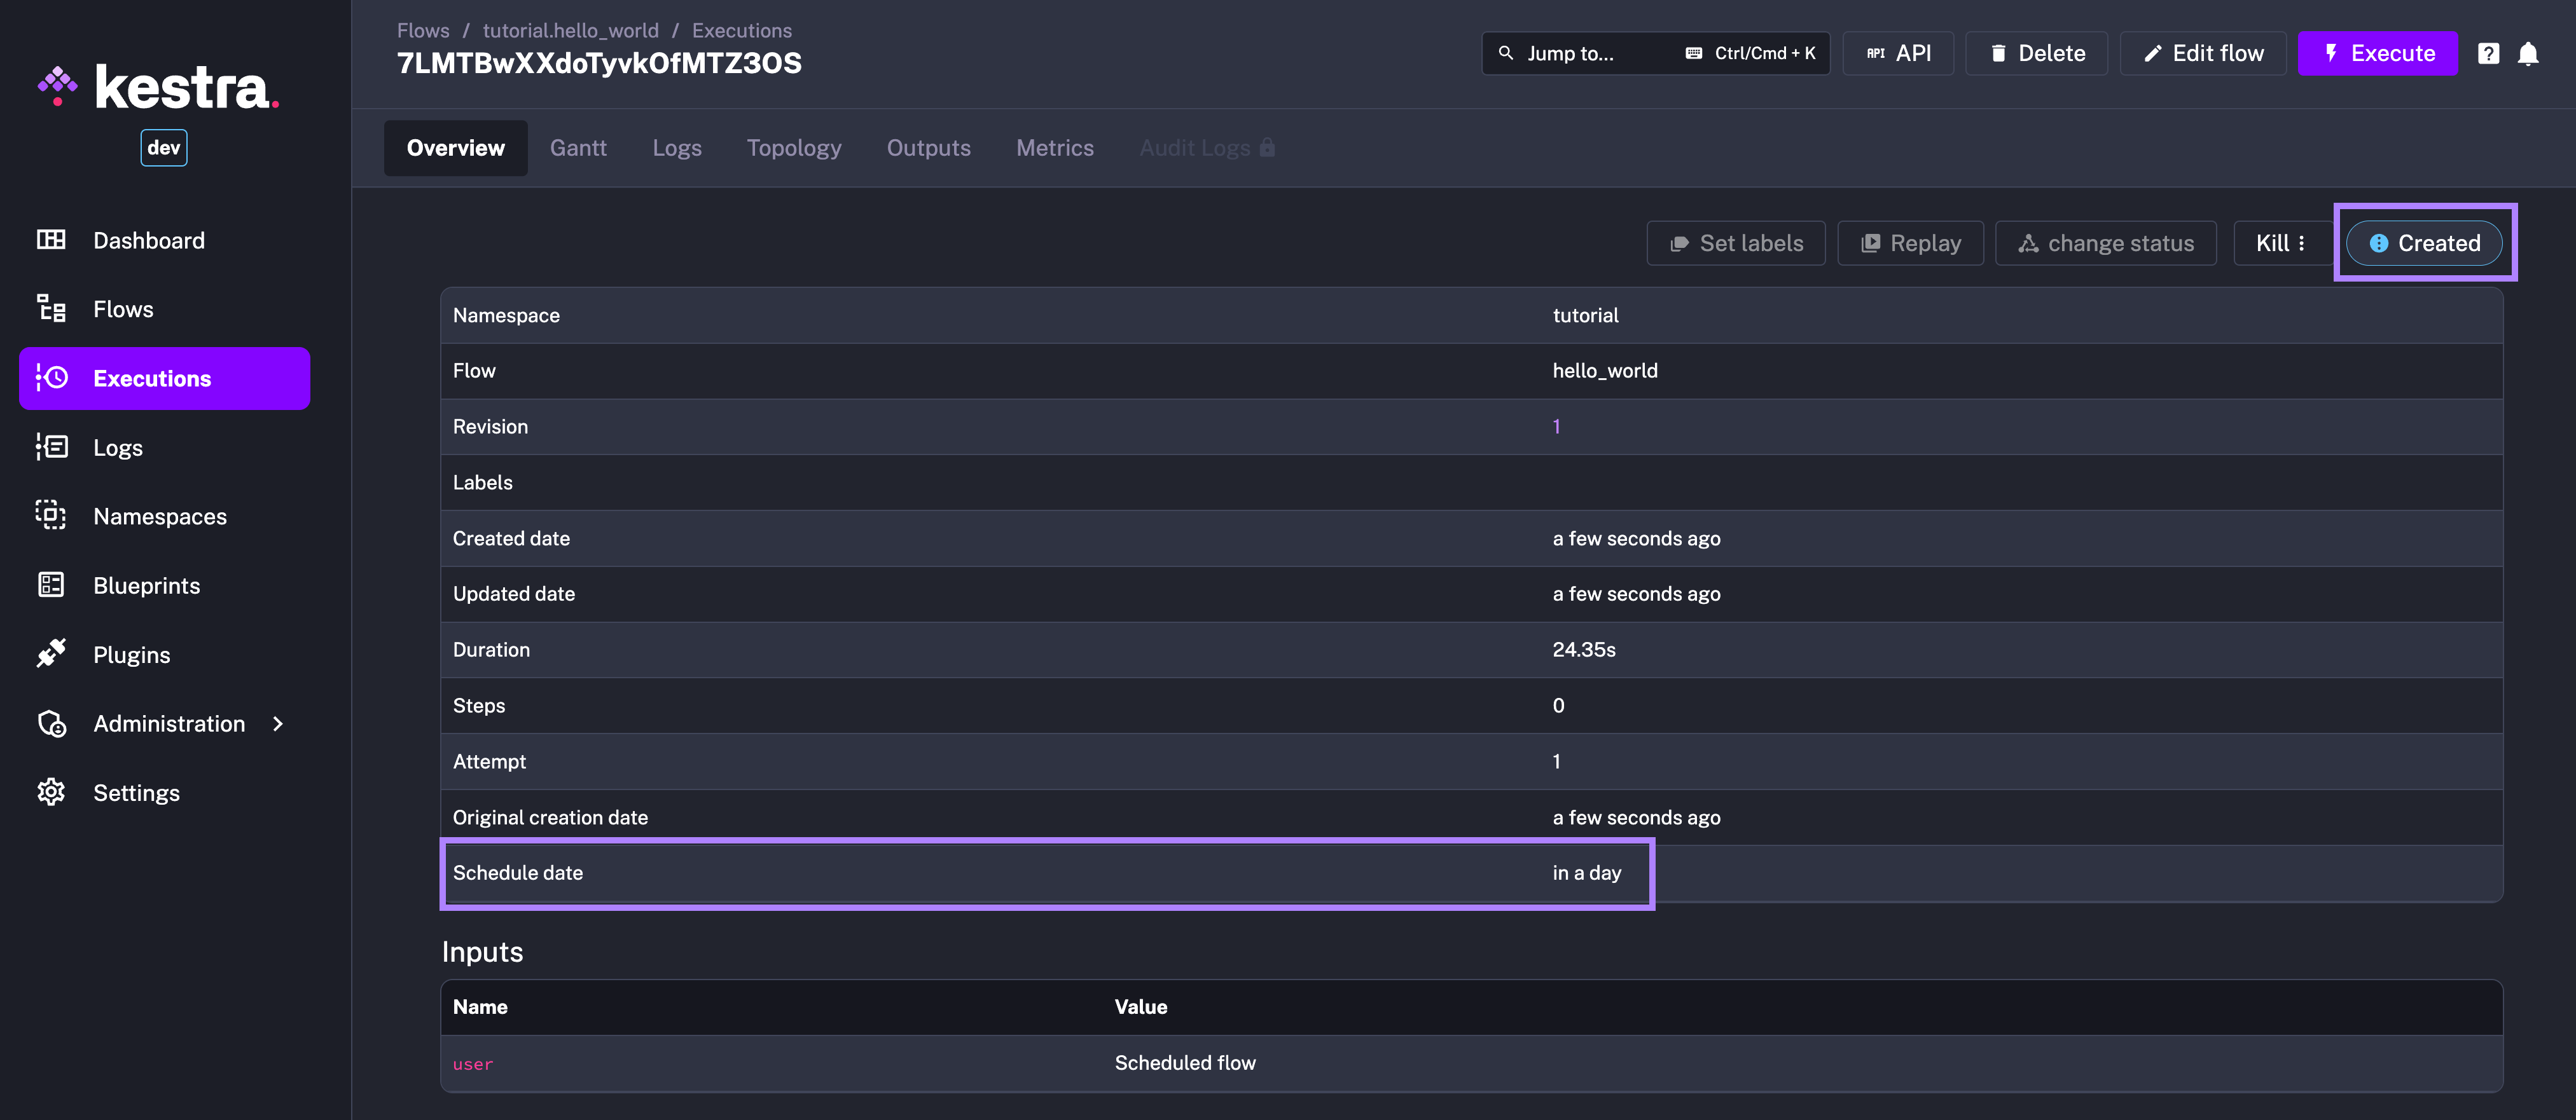Click the Replay button
2576x1120 pixels.
pos(1910,244)
